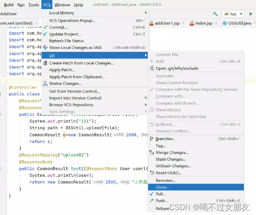
Task: Click the Update Project blue arrow icon
Action: pos(45,34)
